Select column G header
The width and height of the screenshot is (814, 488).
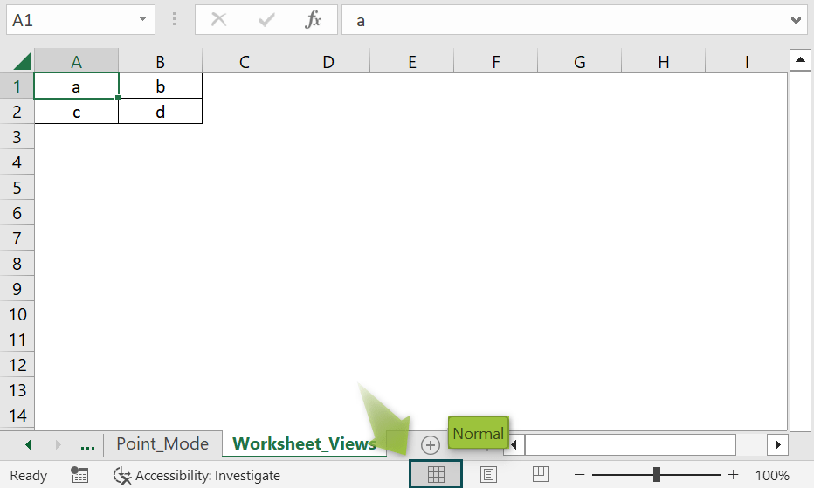coord(579,62)
